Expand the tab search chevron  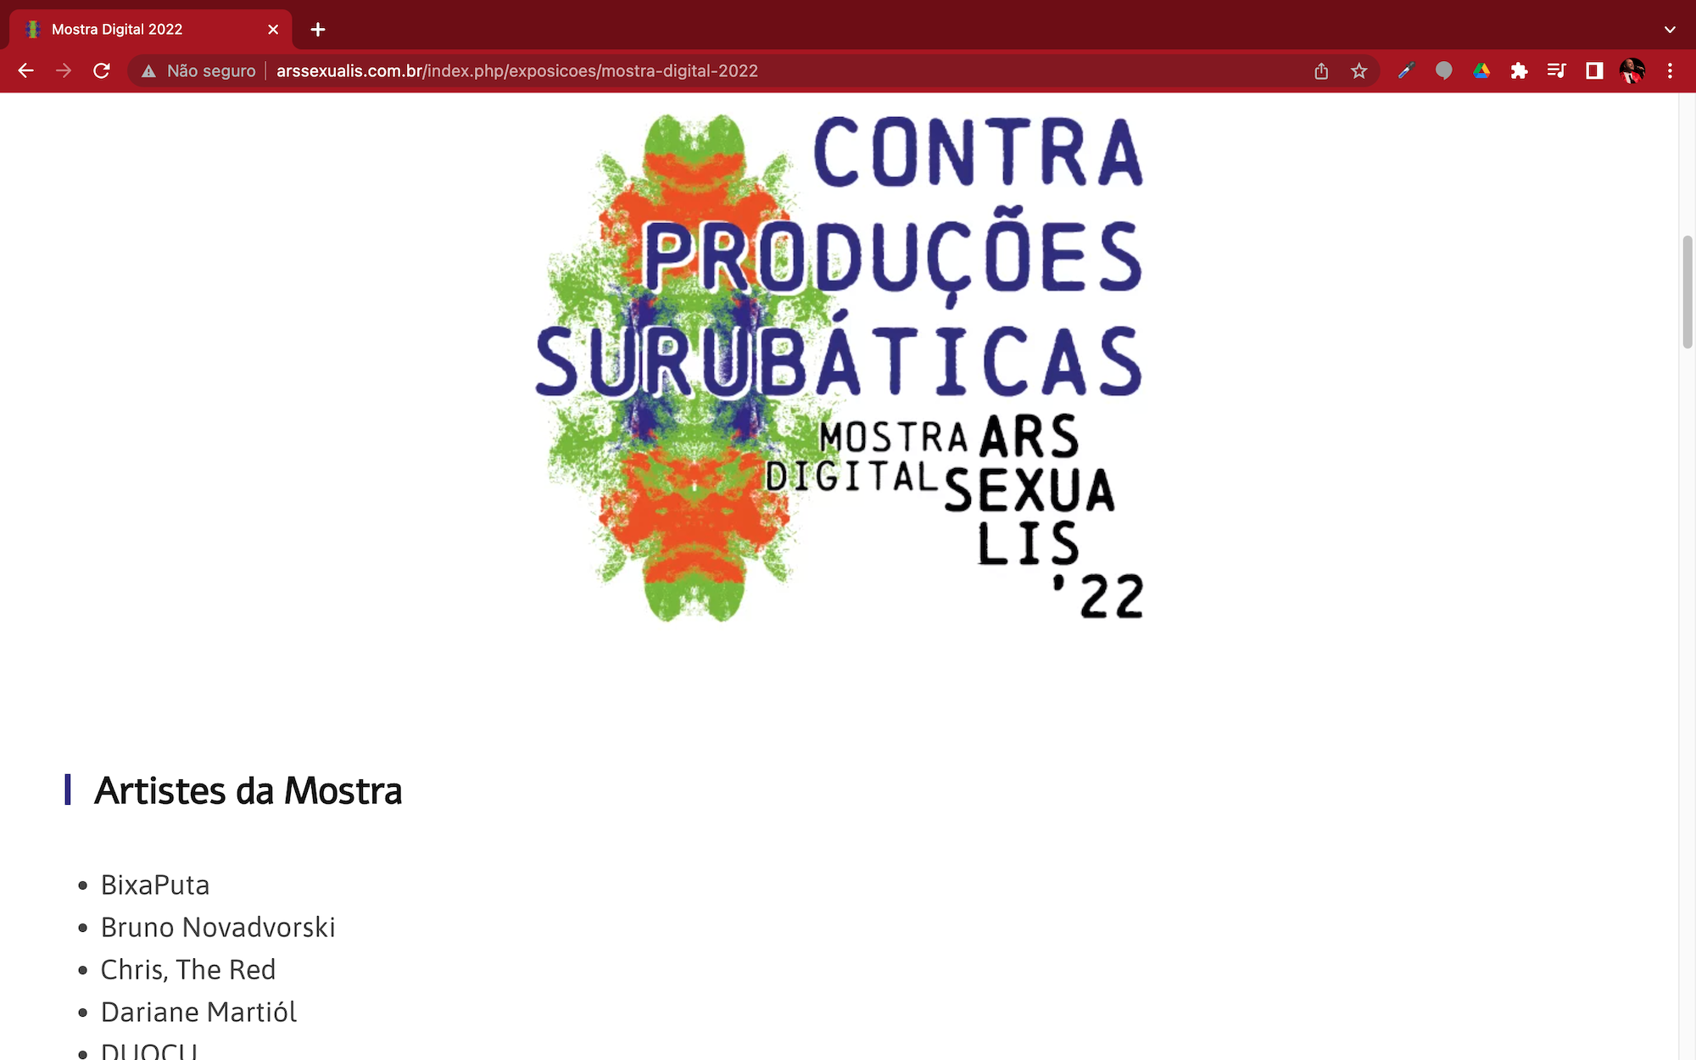pyautogui.click(x=1670, y=30)
